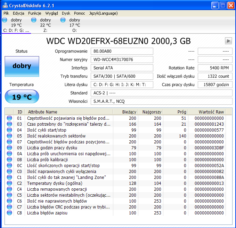The image size is (236, 228).
Task: Click raw value 000000001243
Action: click(x=209, y=124)
